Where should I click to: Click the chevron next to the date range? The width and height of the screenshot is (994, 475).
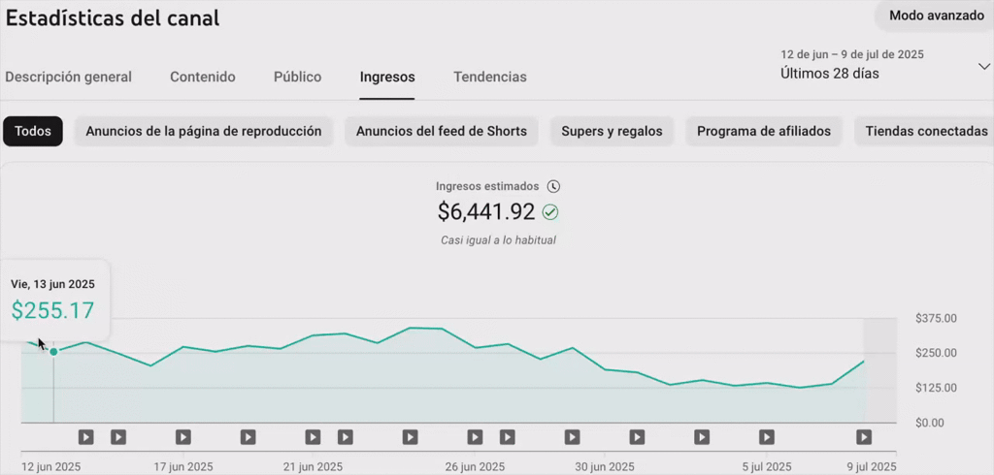(x=984, y=67)
